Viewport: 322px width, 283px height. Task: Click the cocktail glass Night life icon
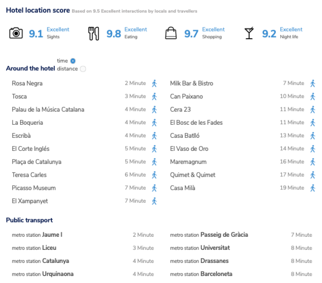249,33
